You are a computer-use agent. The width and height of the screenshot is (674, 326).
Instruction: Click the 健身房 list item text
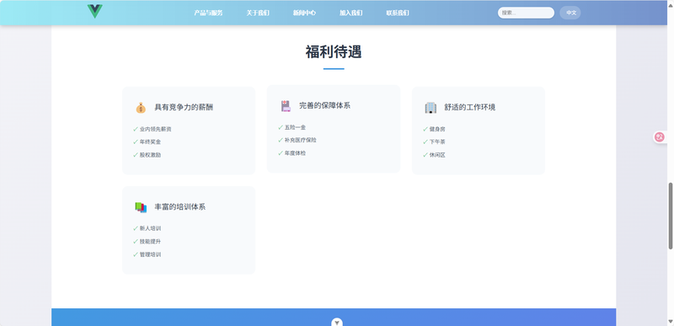(437, 129)
